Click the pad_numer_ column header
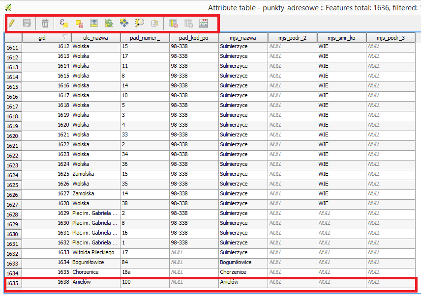The image size is (421, 295). [x=145, y=38]
